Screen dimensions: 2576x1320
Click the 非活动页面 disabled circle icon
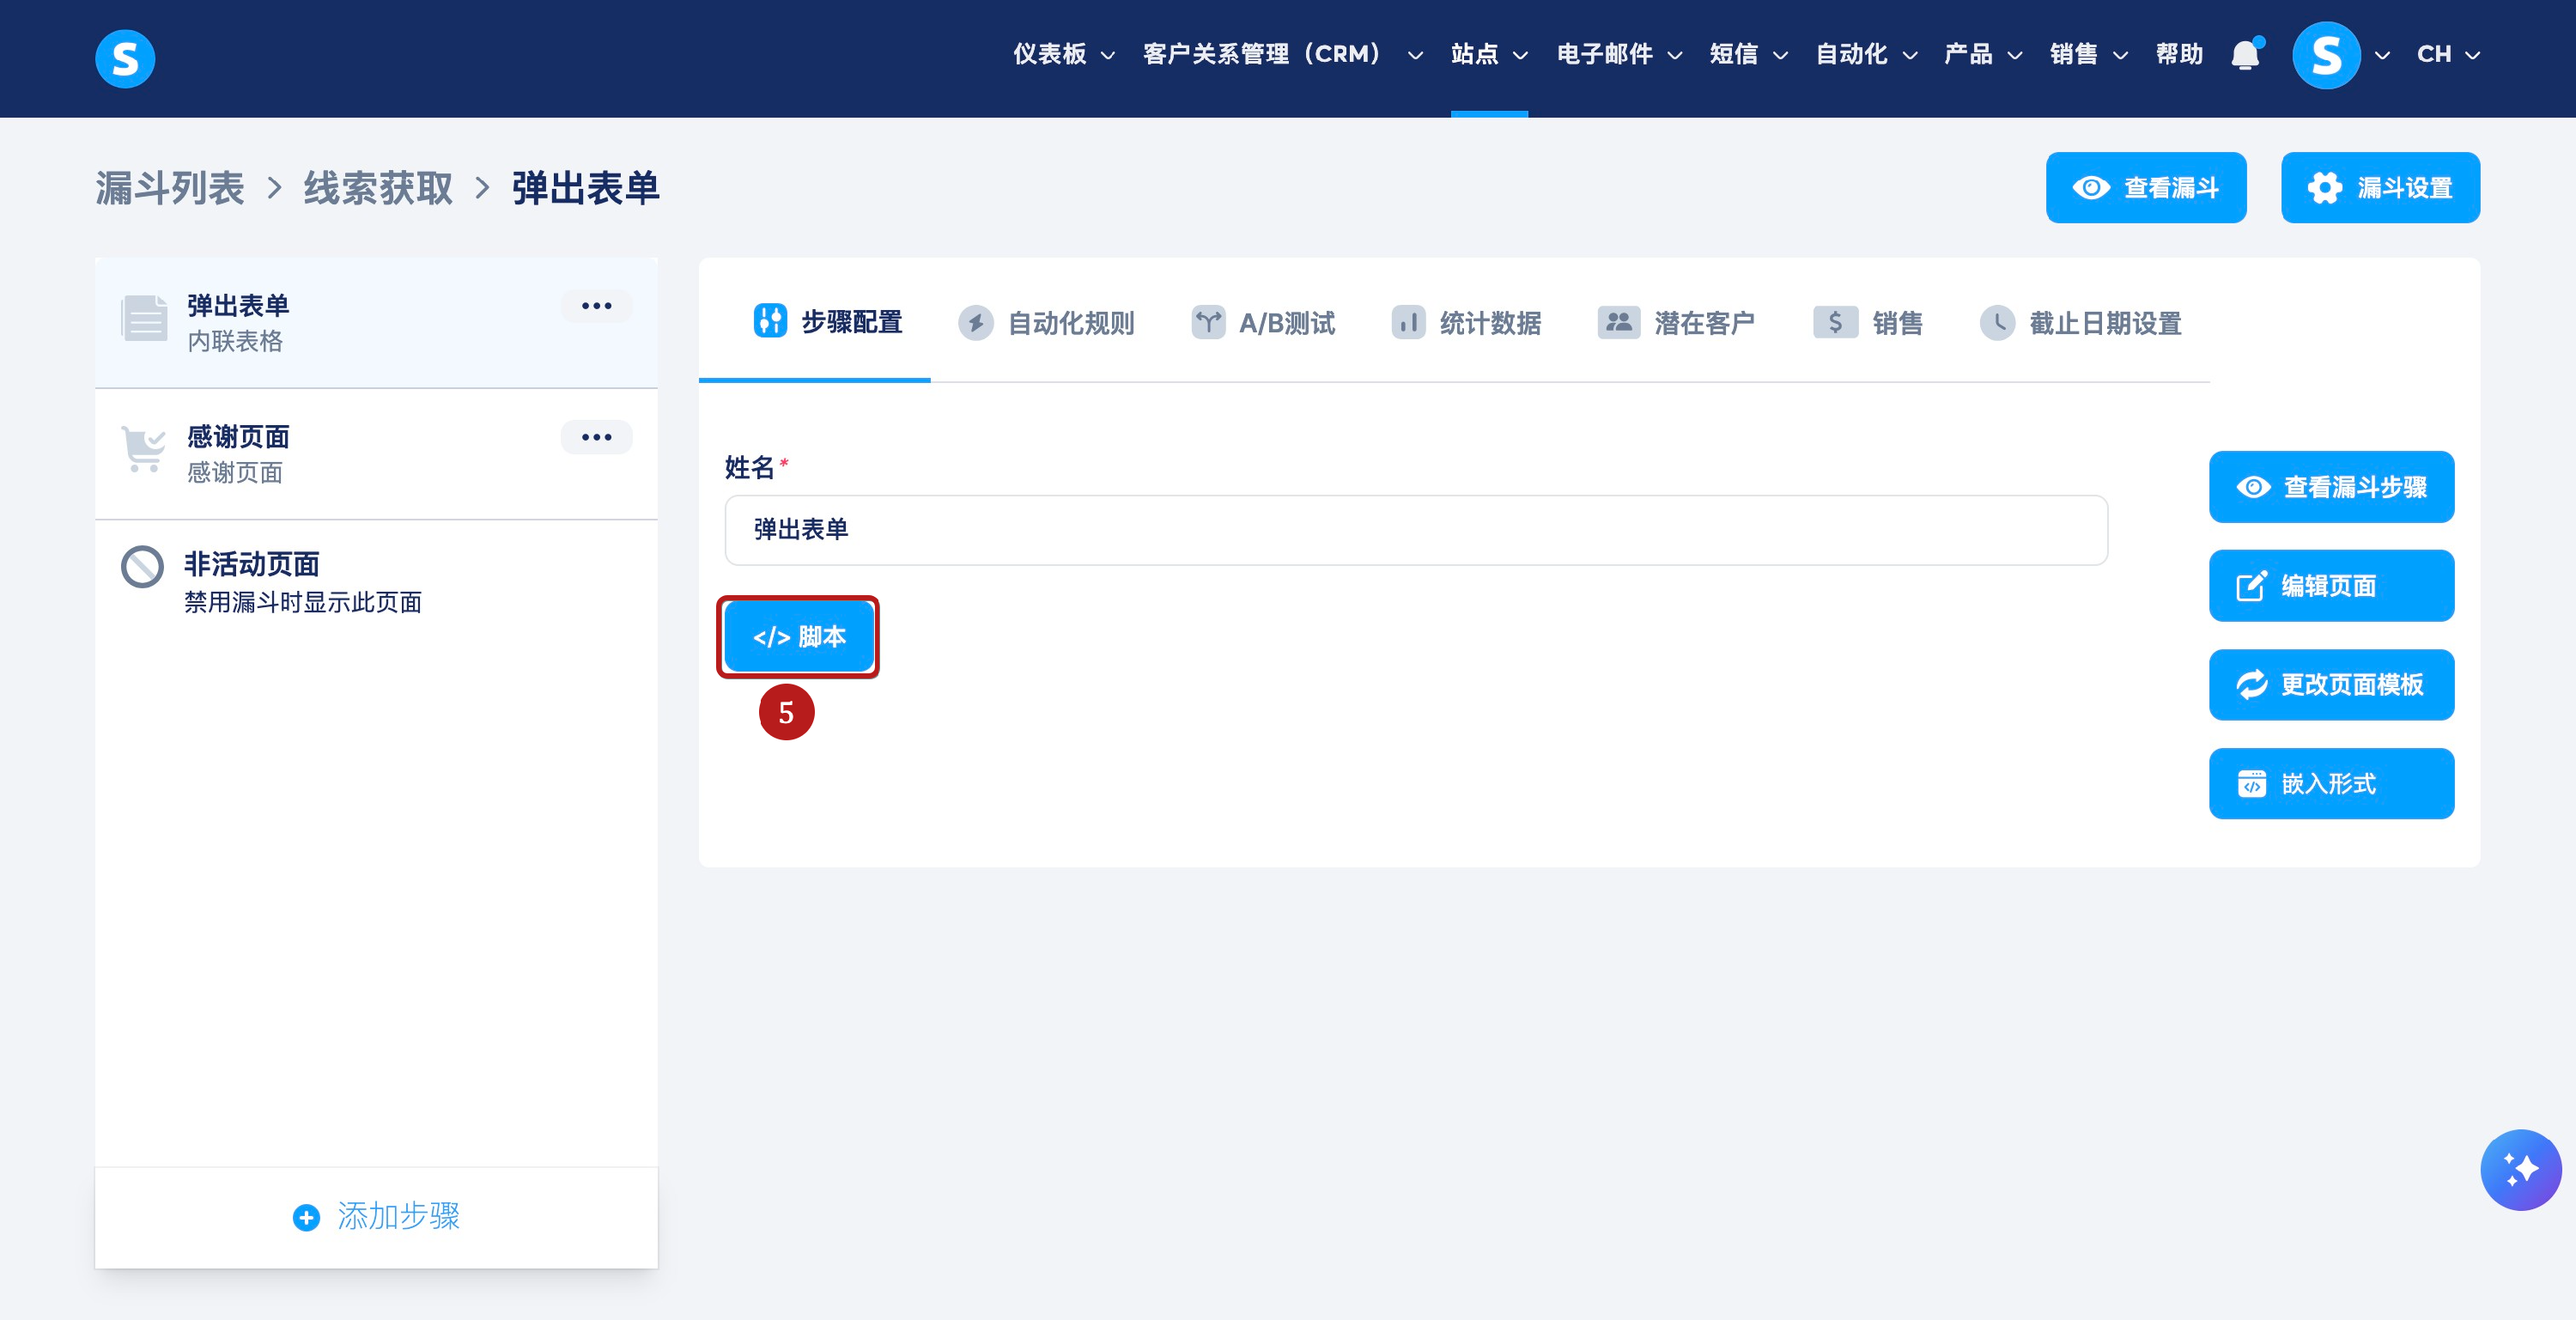coord(142,567)
